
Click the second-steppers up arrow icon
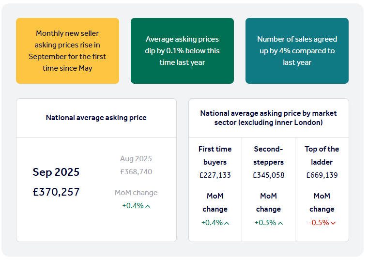pos(280,223)
